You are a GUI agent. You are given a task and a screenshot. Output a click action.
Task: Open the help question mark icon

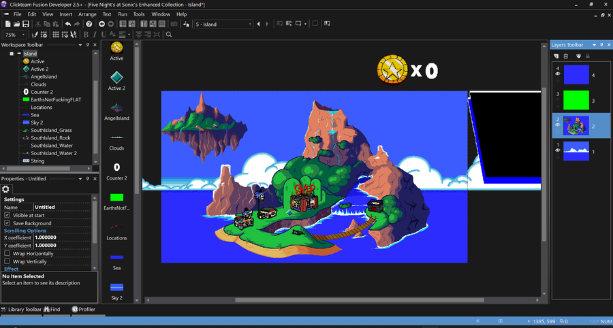(x=89, y=24)
